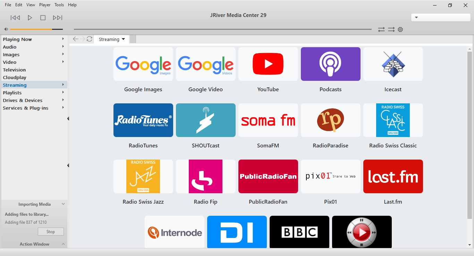Open the Google Video streaming tile

pyautogui.click(x=206, y=64)
